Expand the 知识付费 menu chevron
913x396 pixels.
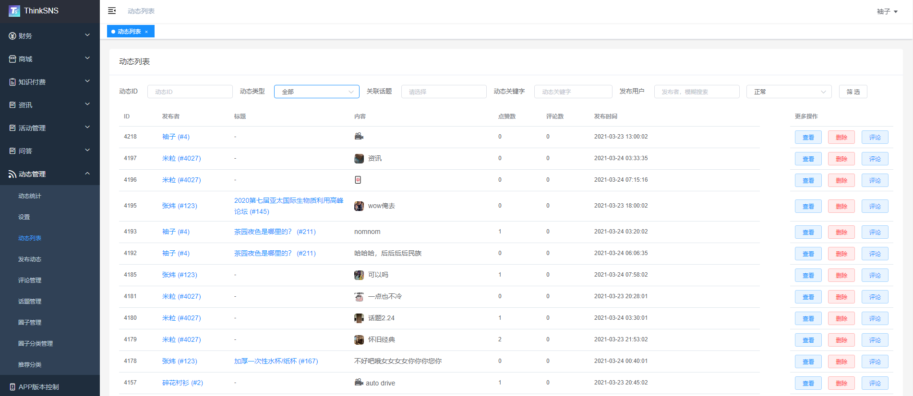87,81
